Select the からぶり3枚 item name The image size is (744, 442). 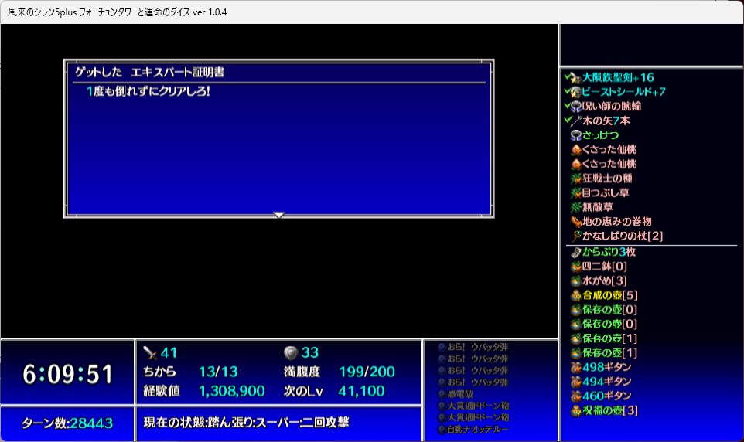[609, 252]
